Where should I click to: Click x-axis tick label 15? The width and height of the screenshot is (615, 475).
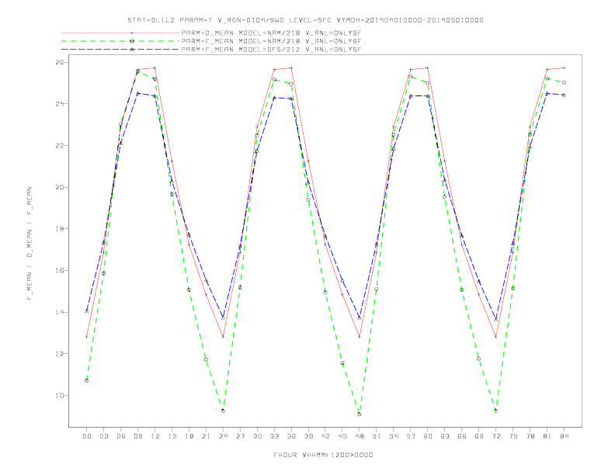coord(172,436)
